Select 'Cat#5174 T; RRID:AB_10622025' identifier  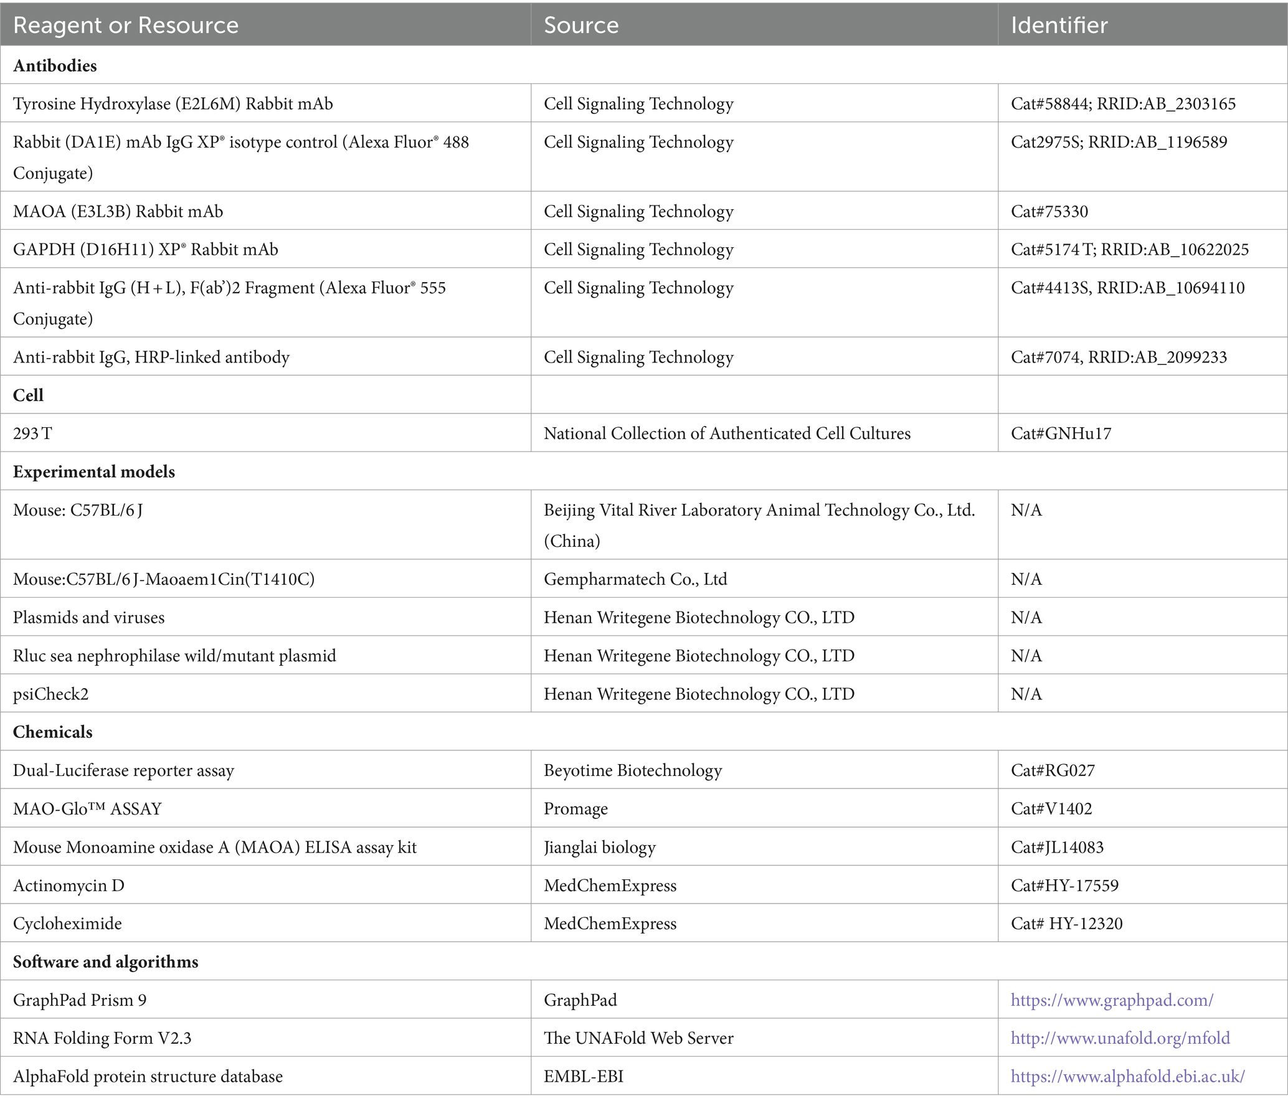click(1130, 250)
